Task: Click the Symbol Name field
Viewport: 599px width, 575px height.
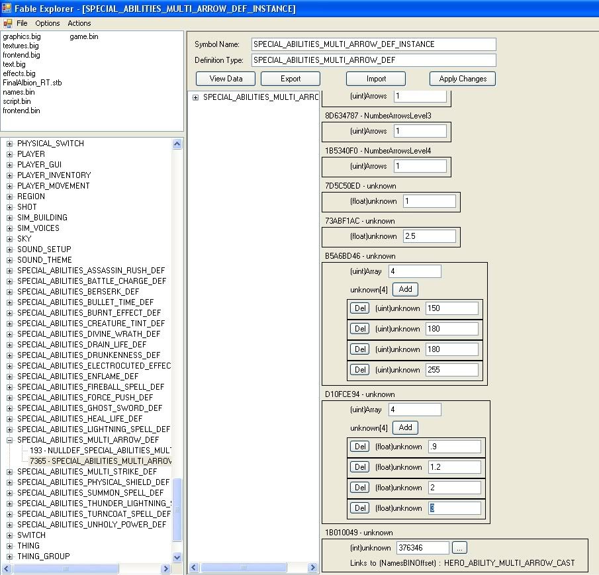Action: click(x=373, y=44)
